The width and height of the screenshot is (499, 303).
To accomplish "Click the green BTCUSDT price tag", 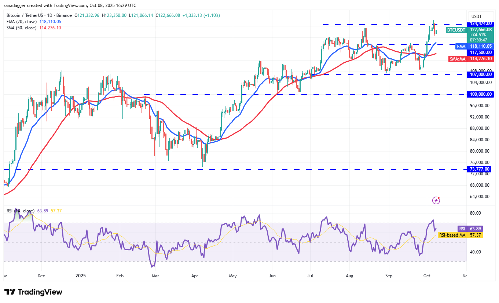I will [456, 30].
